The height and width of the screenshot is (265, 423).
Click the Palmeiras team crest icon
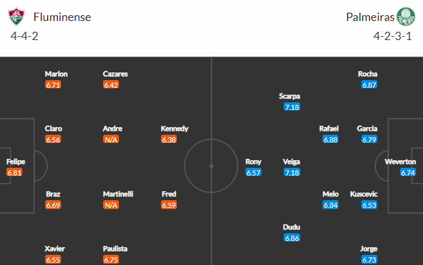pos(405,17)
